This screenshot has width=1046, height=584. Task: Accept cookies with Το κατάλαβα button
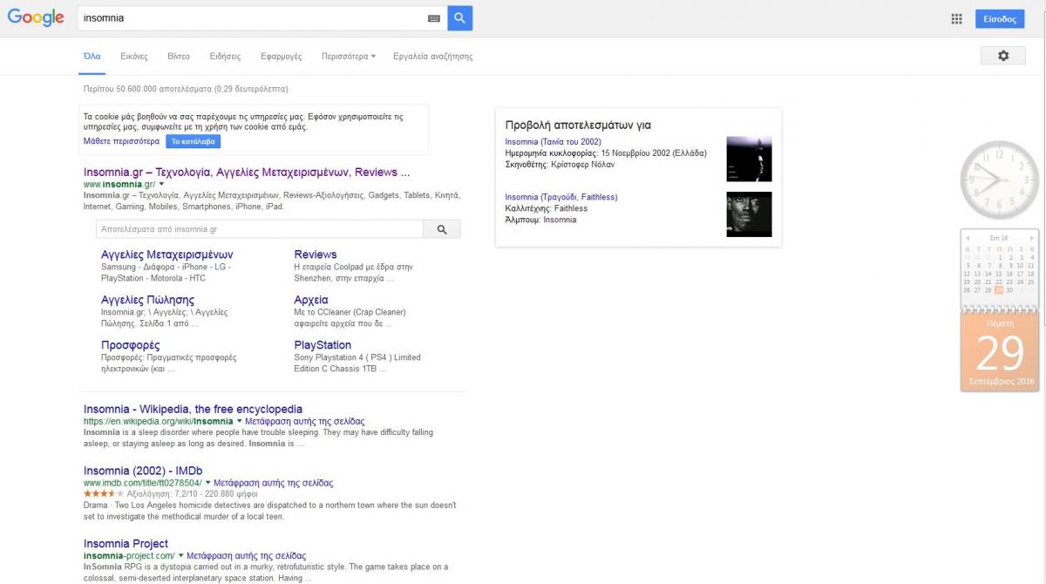pyautogui.click(x=193, y=141)
